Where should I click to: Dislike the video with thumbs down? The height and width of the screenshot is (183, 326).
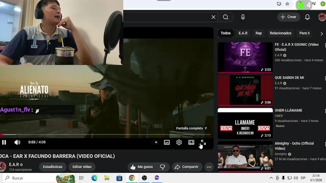(163, 167)
